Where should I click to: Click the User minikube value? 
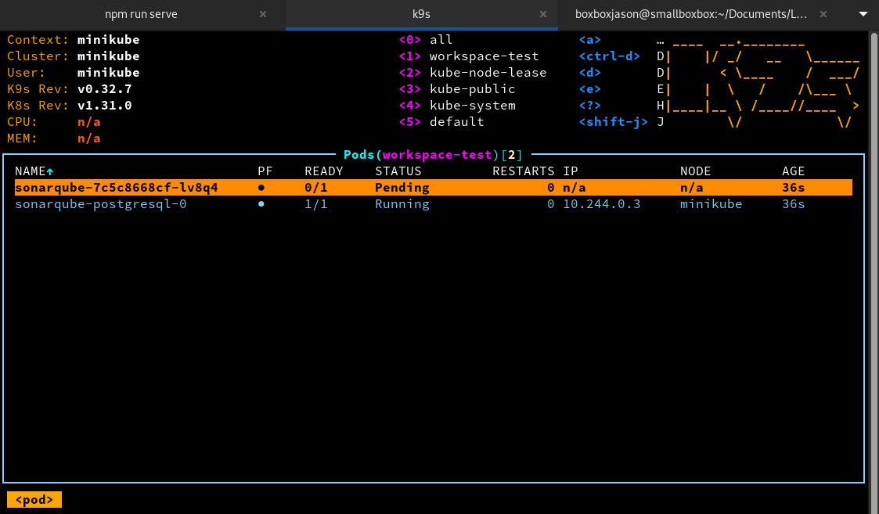(x=108, y=72)
